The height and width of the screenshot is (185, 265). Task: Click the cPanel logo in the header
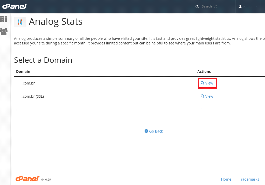14,6
